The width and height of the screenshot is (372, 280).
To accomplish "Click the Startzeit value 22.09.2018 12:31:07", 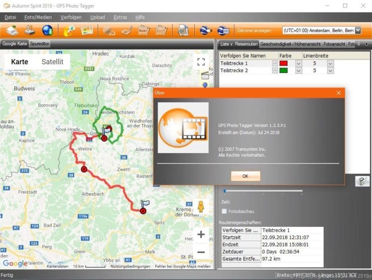I will click(285, 238).
